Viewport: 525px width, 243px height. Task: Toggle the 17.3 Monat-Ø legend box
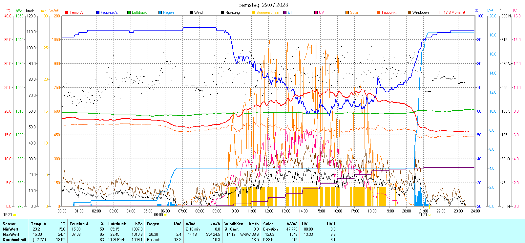pyautogui.click(x=441, y=12)
